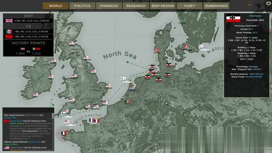Screen dimensions: 272x153
Task: Go to the Research tab
Action: (136, 6)
